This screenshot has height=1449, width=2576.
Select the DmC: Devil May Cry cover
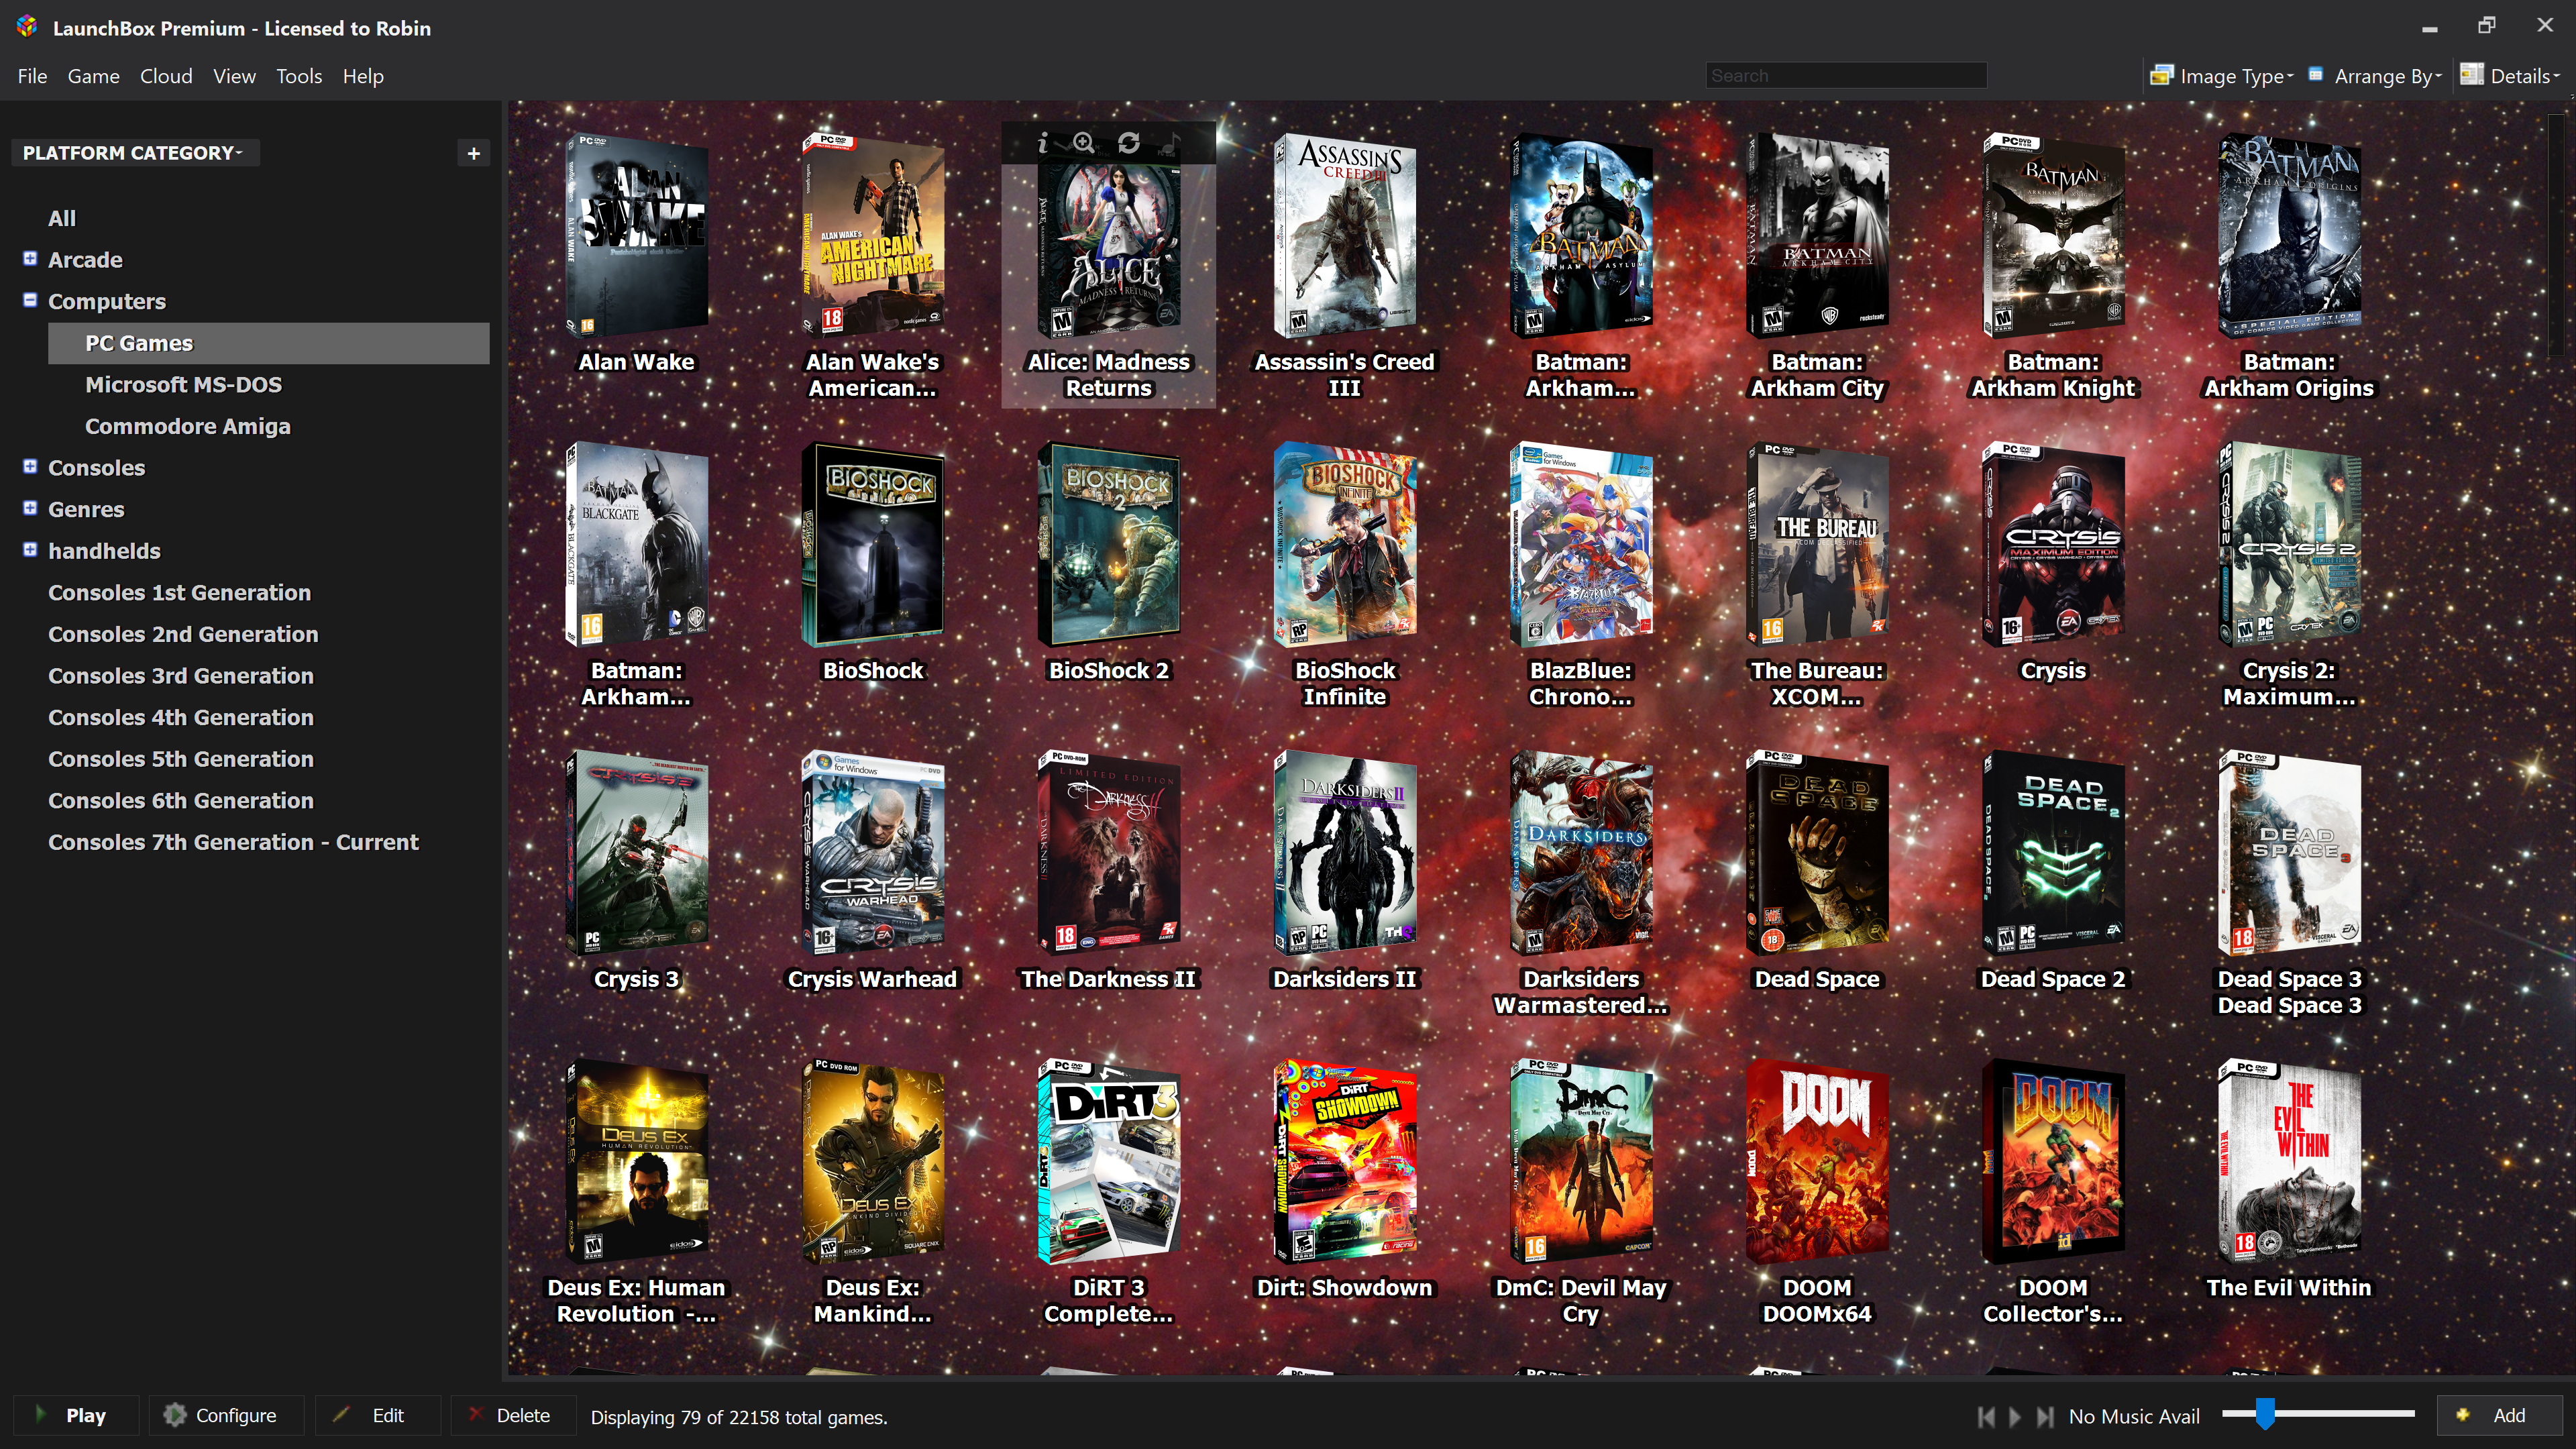(x=1581, y=1163)
